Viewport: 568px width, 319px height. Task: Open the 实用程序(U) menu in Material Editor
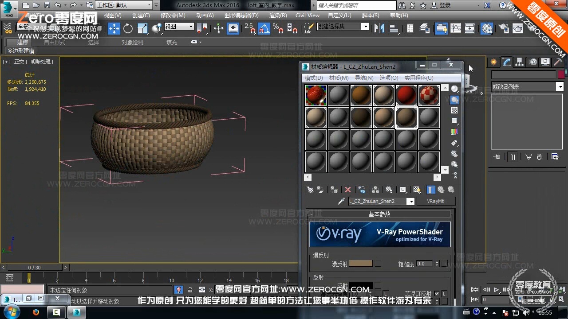coord(418,78)
